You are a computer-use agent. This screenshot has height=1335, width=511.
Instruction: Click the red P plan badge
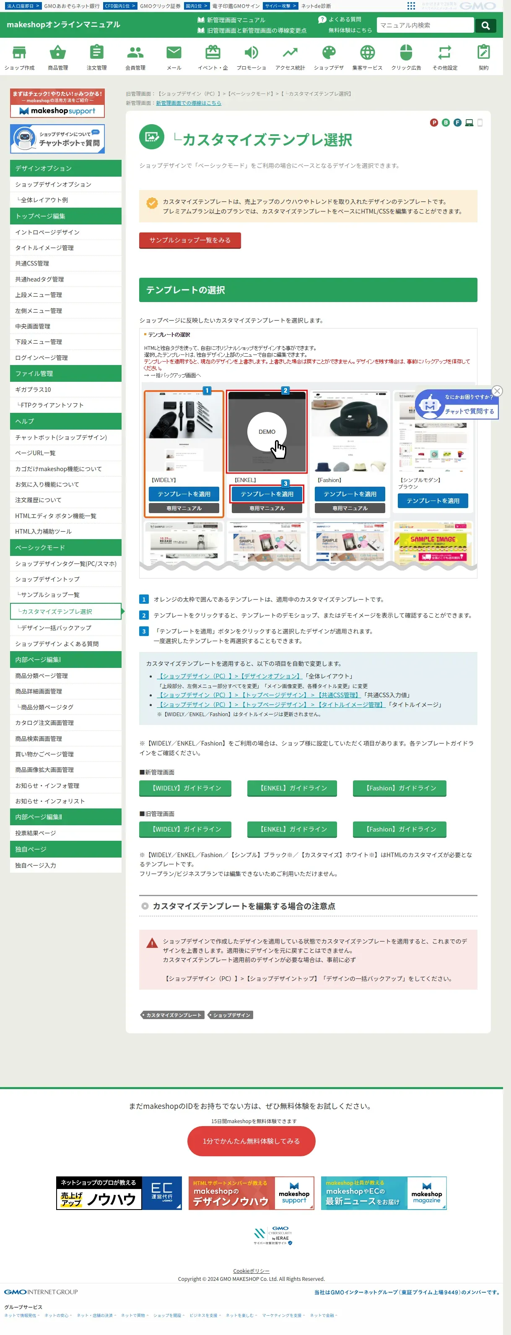434,123
